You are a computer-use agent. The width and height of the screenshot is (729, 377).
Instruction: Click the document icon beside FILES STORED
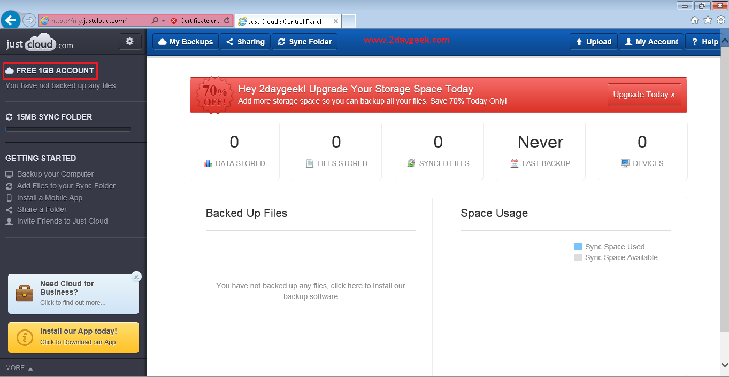tap(310, 163)
